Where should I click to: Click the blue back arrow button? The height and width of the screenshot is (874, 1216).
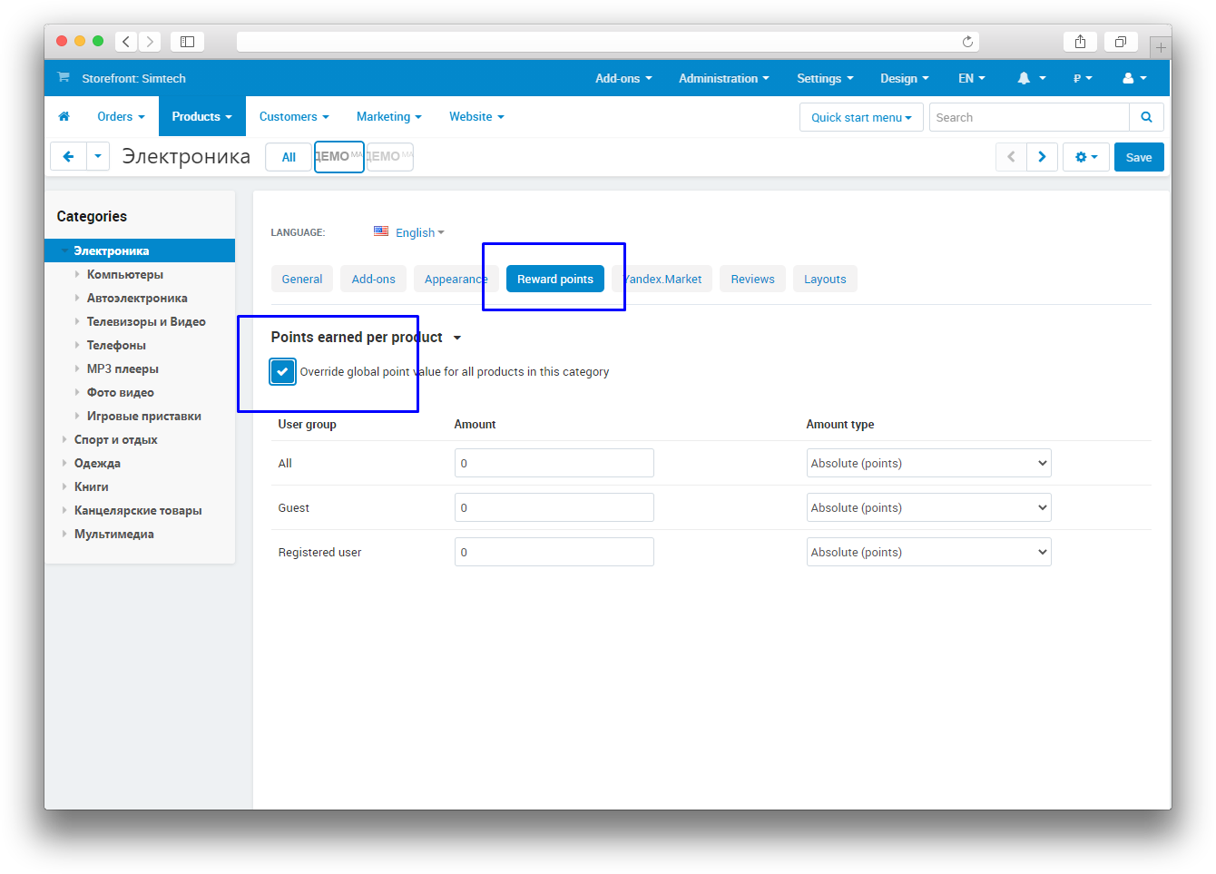click(68, 157)
